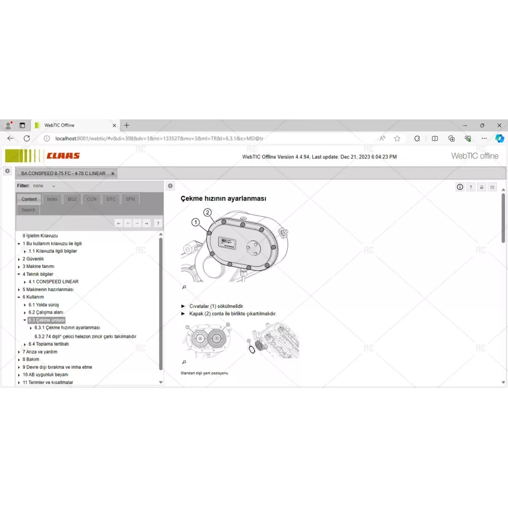Click the tree panel vertical scrollbar

(161, 305)
